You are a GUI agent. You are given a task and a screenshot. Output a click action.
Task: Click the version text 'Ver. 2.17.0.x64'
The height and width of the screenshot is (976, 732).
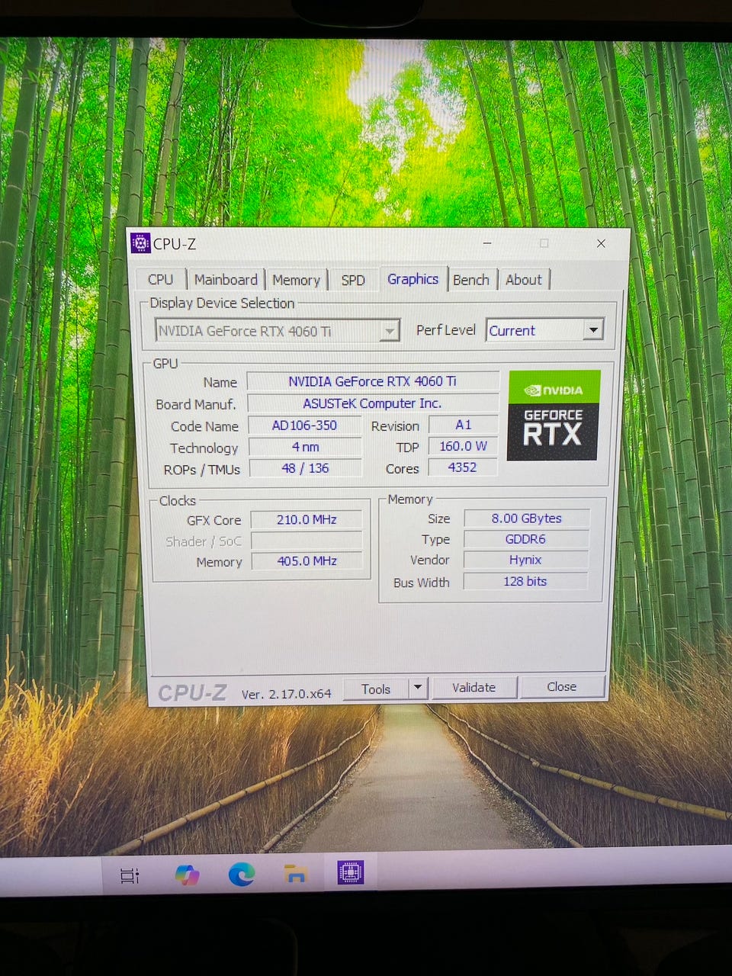[287, 694]
